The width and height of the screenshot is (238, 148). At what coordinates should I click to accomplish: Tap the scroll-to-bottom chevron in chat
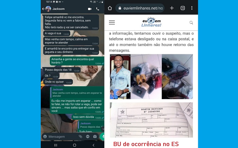(x=103, y=129)
